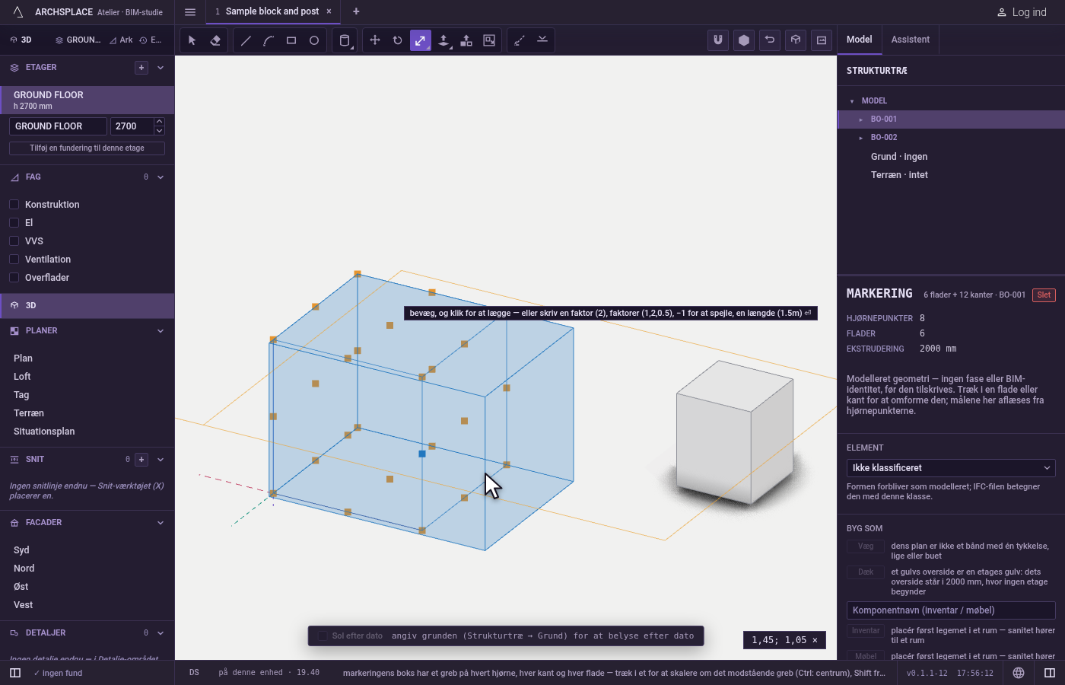
Task: Collapse the PLANER section
Action: (161, 331)
